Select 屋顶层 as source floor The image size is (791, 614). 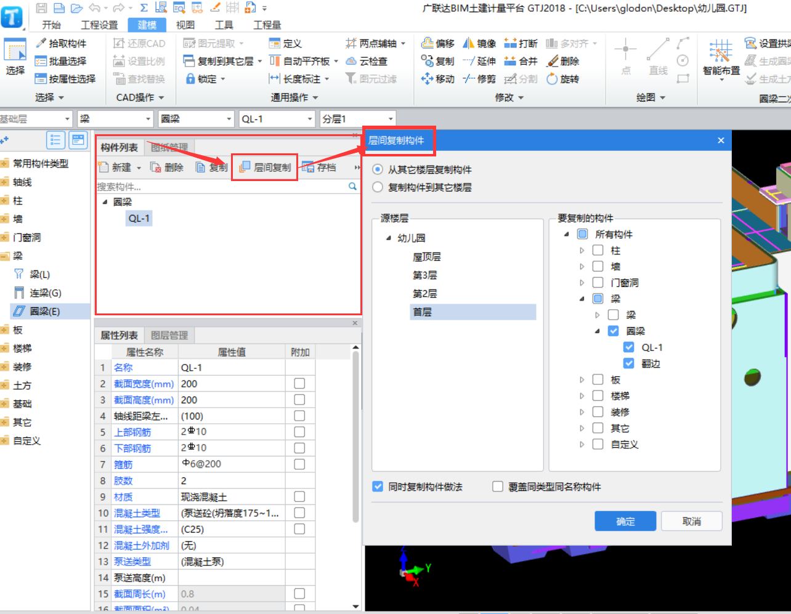[426, 256]
